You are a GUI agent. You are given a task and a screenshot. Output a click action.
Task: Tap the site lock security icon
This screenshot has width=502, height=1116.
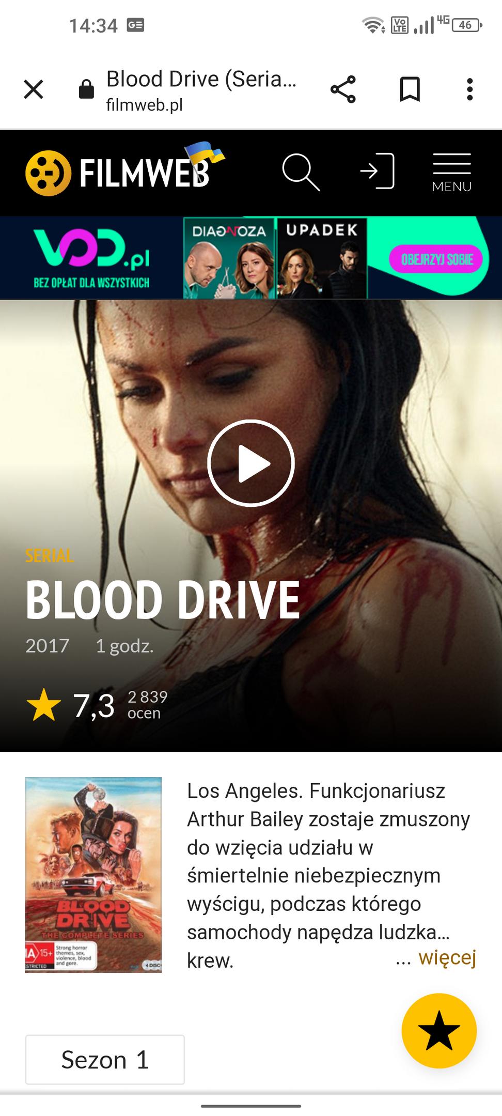[x=86, y=89]
